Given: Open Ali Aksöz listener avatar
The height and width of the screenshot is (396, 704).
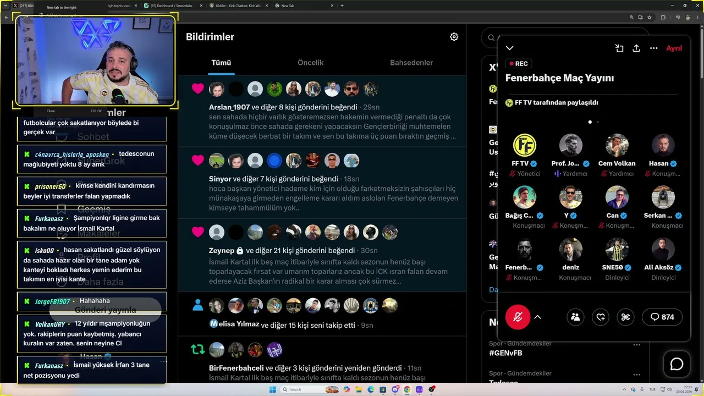Looking at the screenshot, I should (663, 250).
